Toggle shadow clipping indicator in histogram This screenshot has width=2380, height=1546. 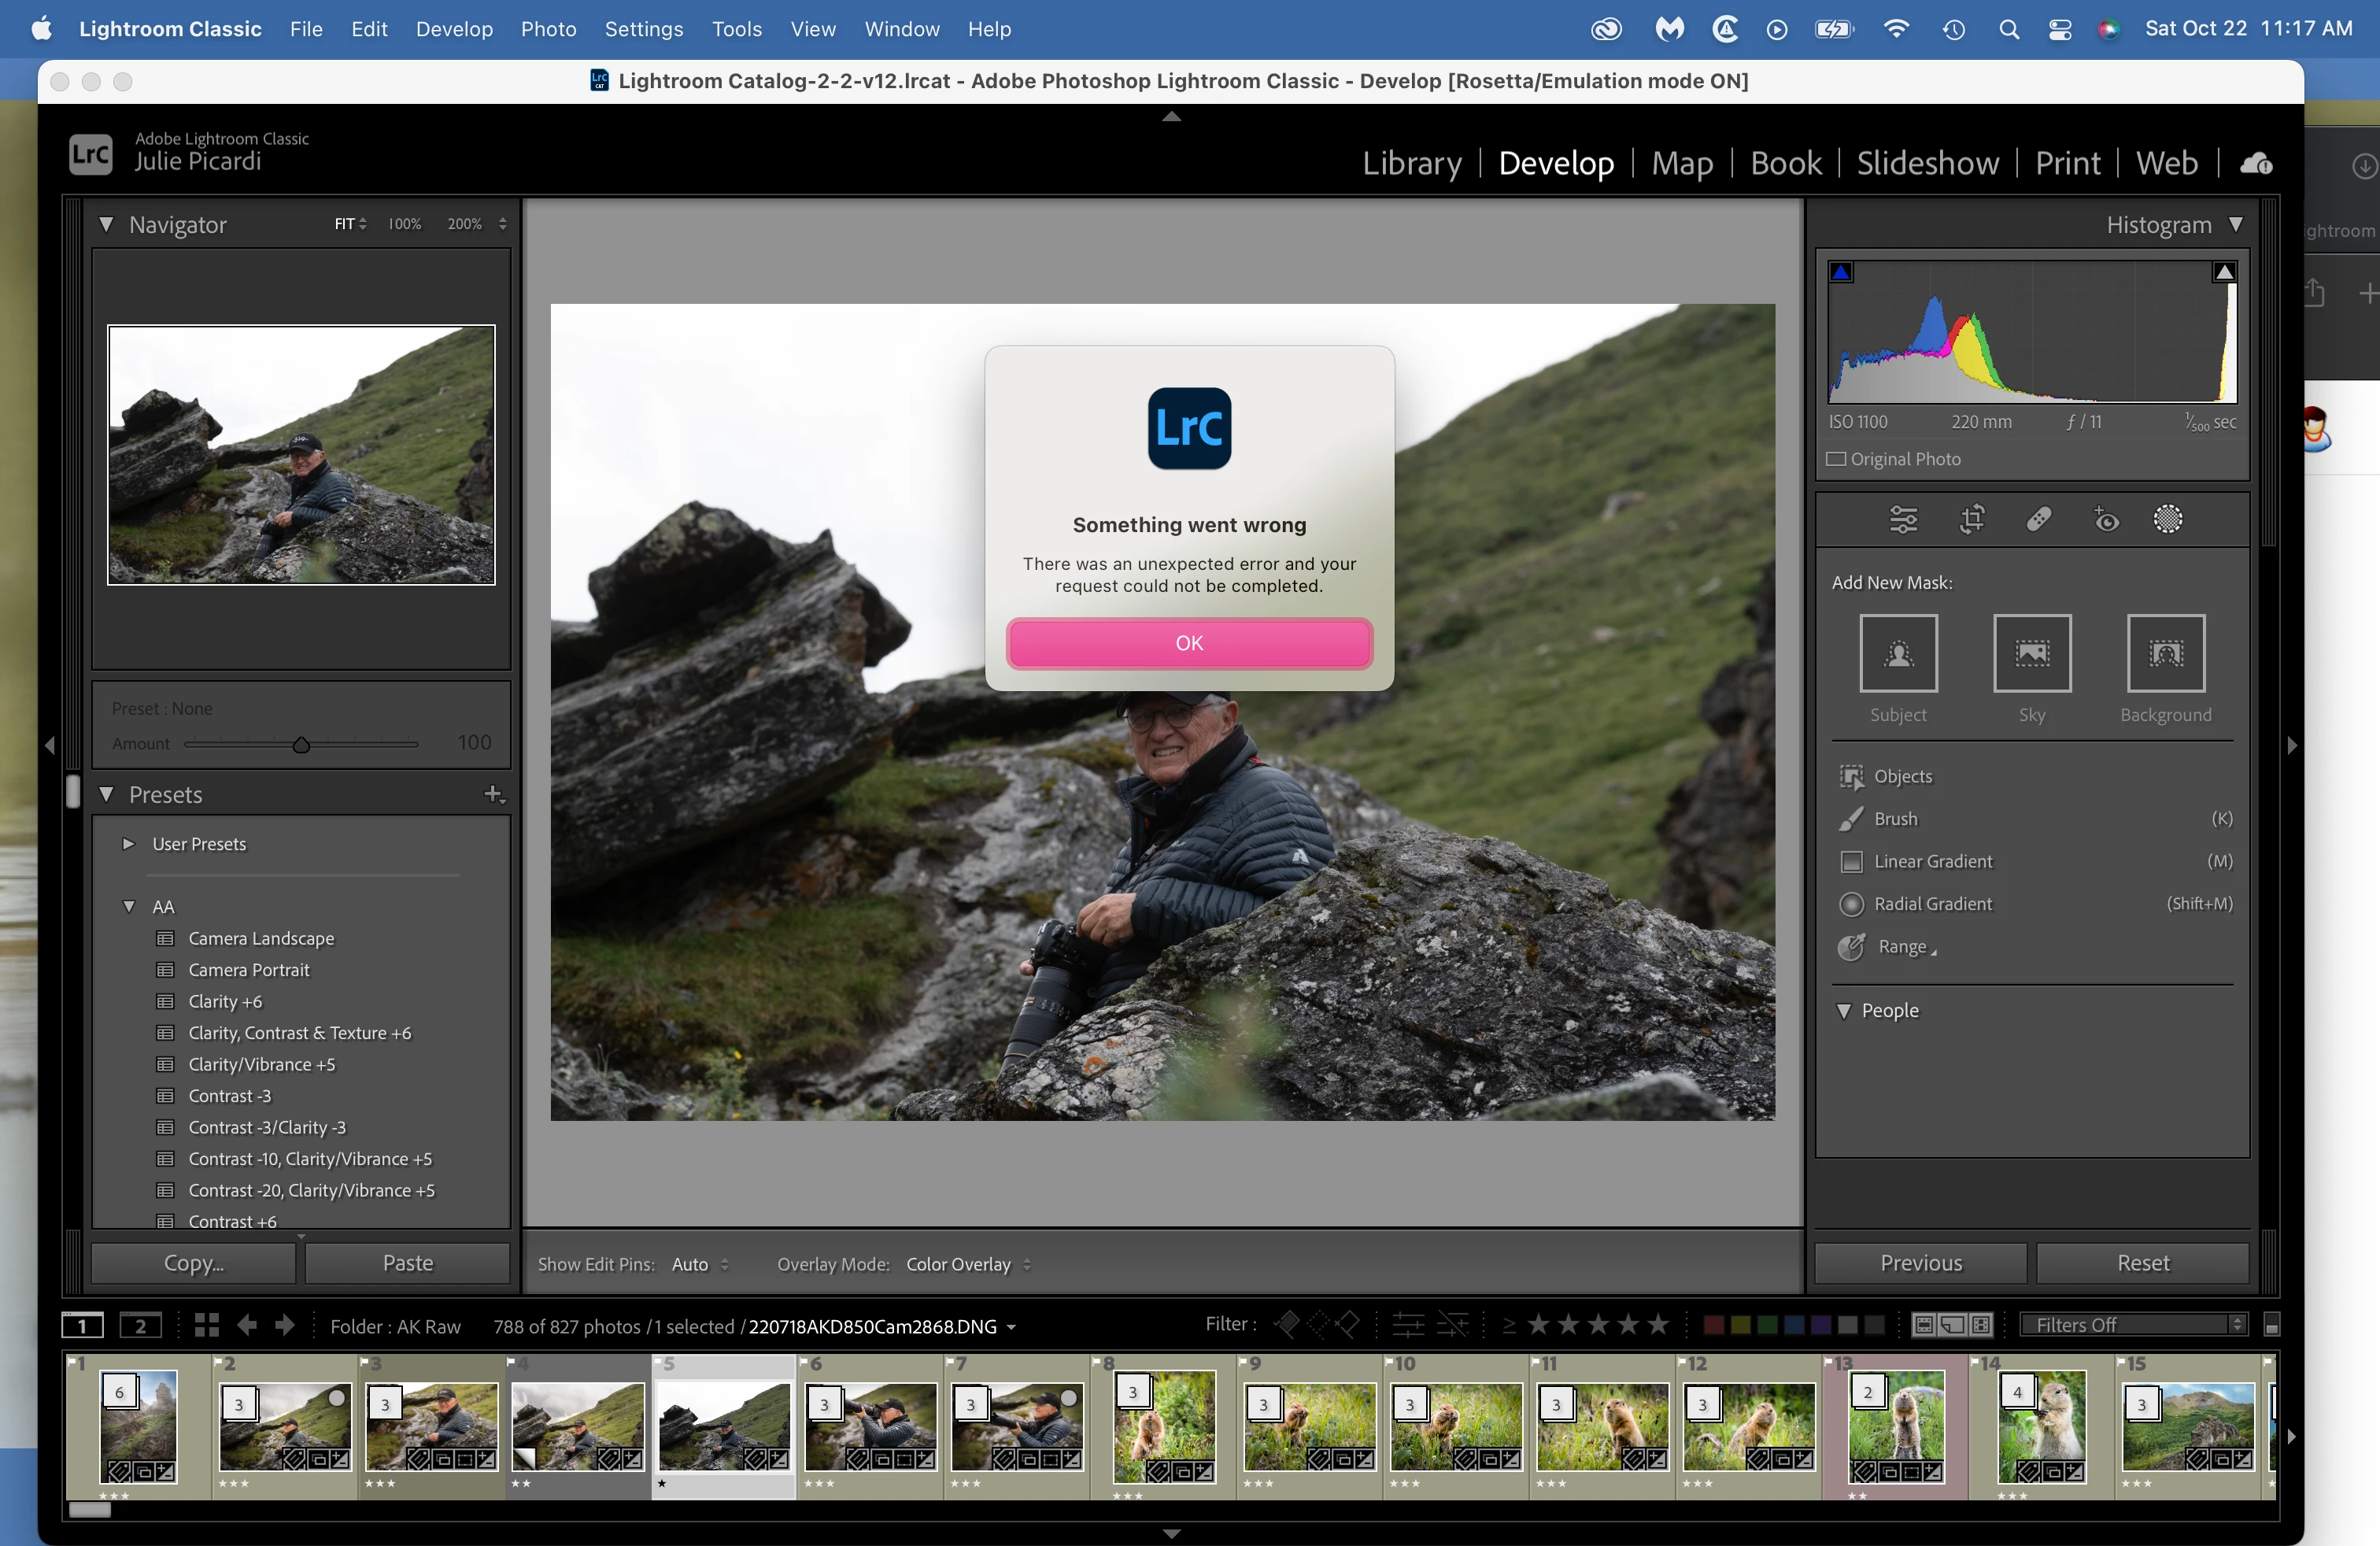(x=1841, y=272)
